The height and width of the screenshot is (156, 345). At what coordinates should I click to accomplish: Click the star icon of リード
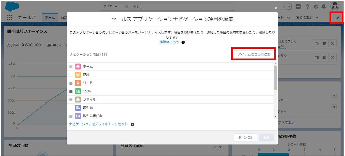coord(78,83)
